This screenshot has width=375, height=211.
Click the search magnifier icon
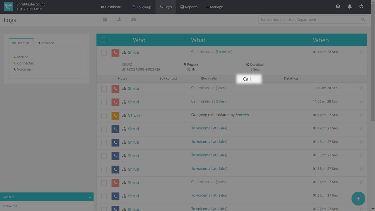point(363,20)
